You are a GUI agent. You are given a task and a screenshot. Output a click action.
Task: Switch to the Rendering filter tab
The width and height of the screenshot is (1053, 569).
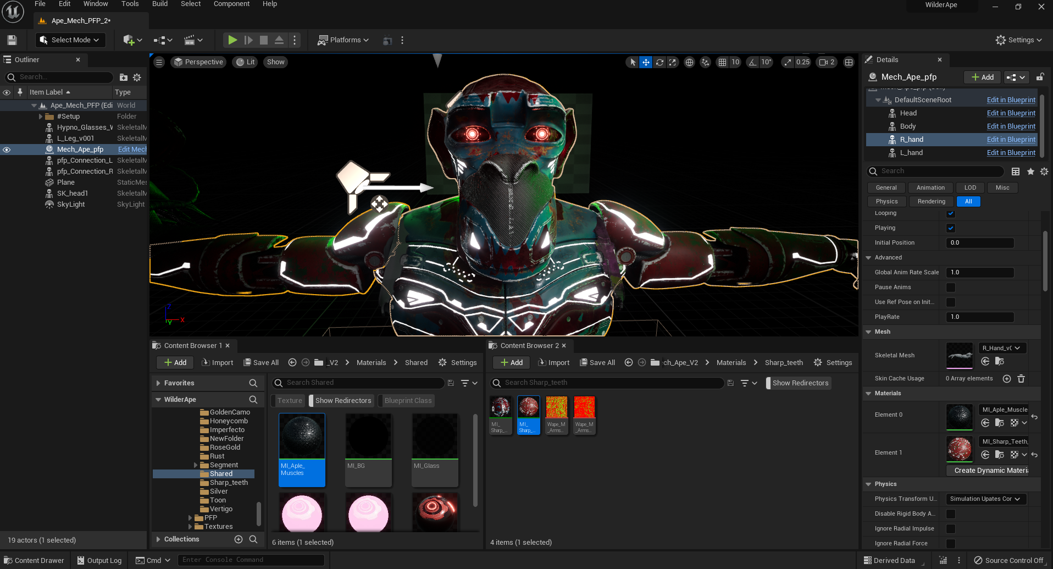point(931,202)
